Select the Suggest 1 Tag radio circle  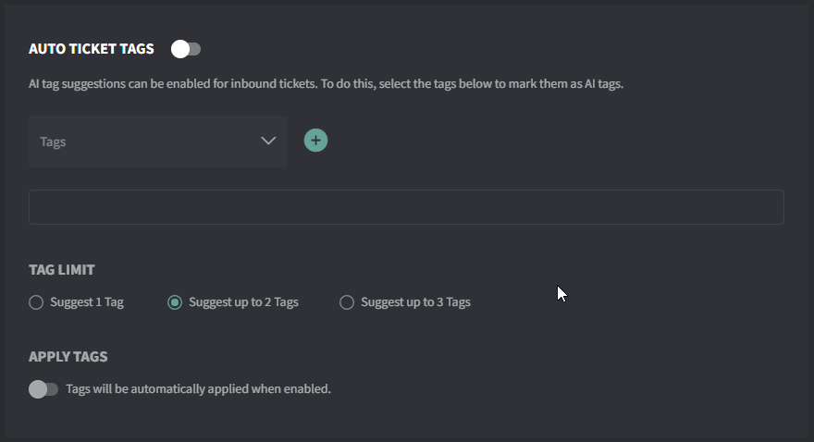coord(36,302)
